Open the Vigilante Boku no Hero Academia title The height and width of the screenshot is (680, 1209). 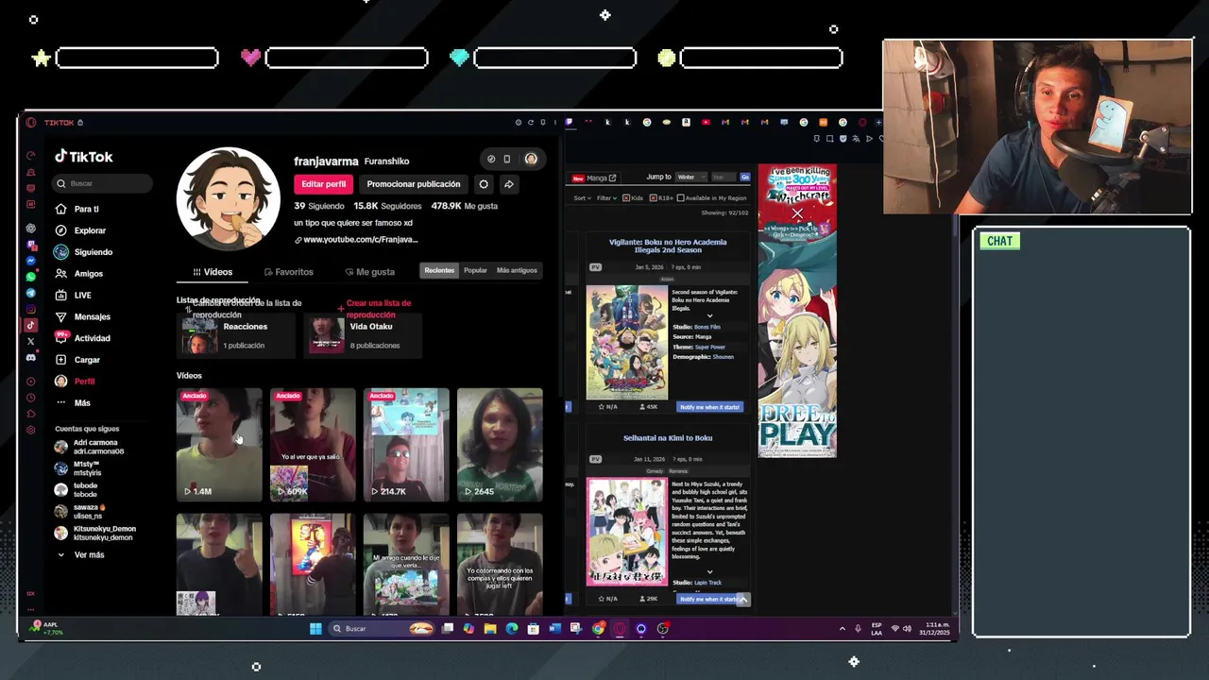(668, 246)
